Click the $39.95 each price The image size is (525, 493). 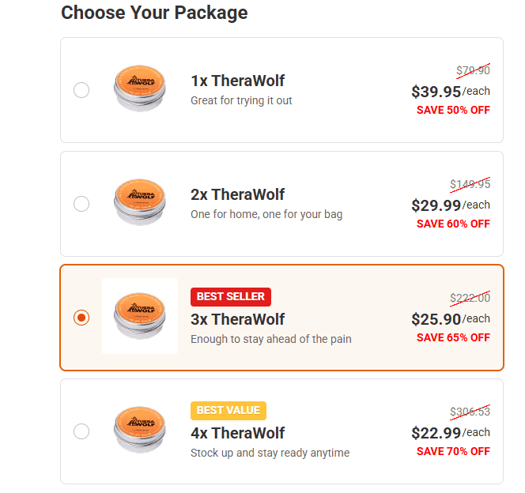tap(450, 92)
